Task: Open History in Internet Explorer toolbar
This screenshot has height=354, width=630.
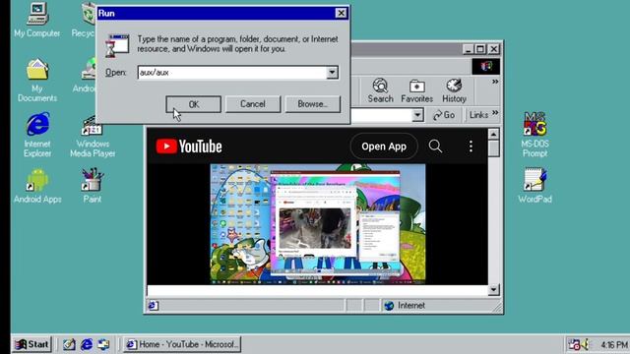Action: (454, 90)
